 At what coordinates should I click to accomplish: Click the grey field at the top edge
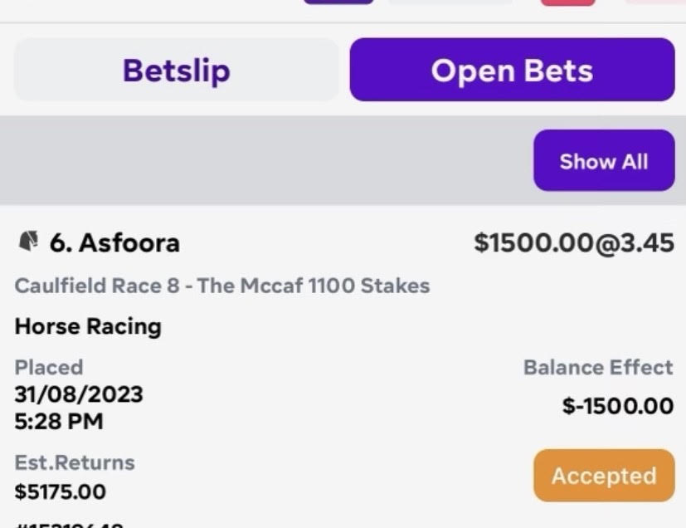click(x=450, y=2)
